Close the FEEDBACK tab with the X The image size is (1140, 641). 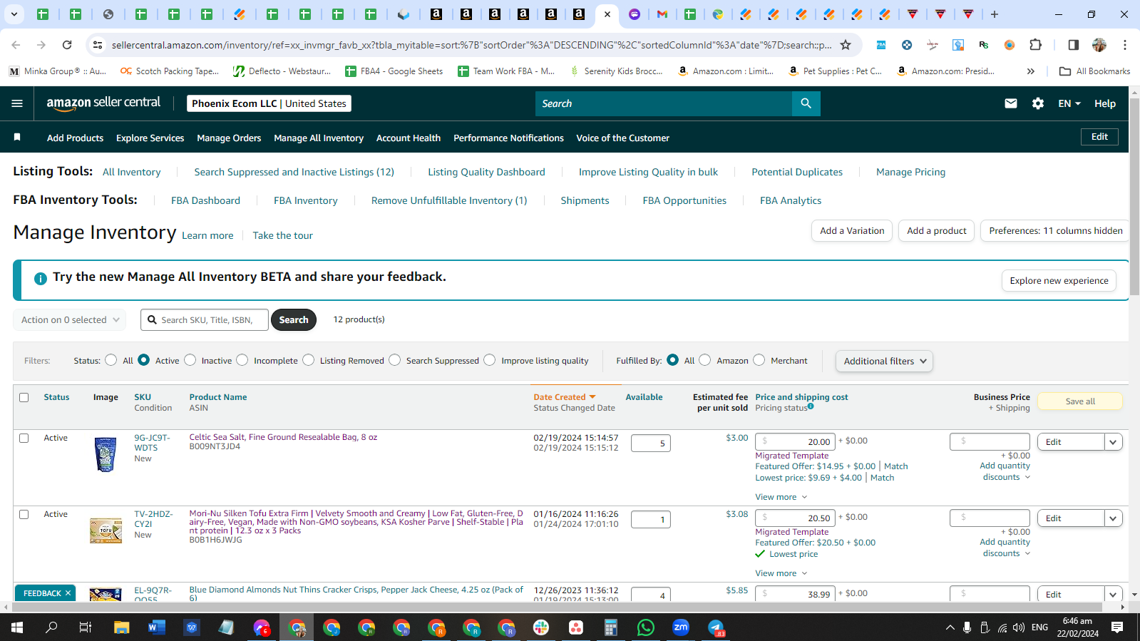(x=68, y=593)
